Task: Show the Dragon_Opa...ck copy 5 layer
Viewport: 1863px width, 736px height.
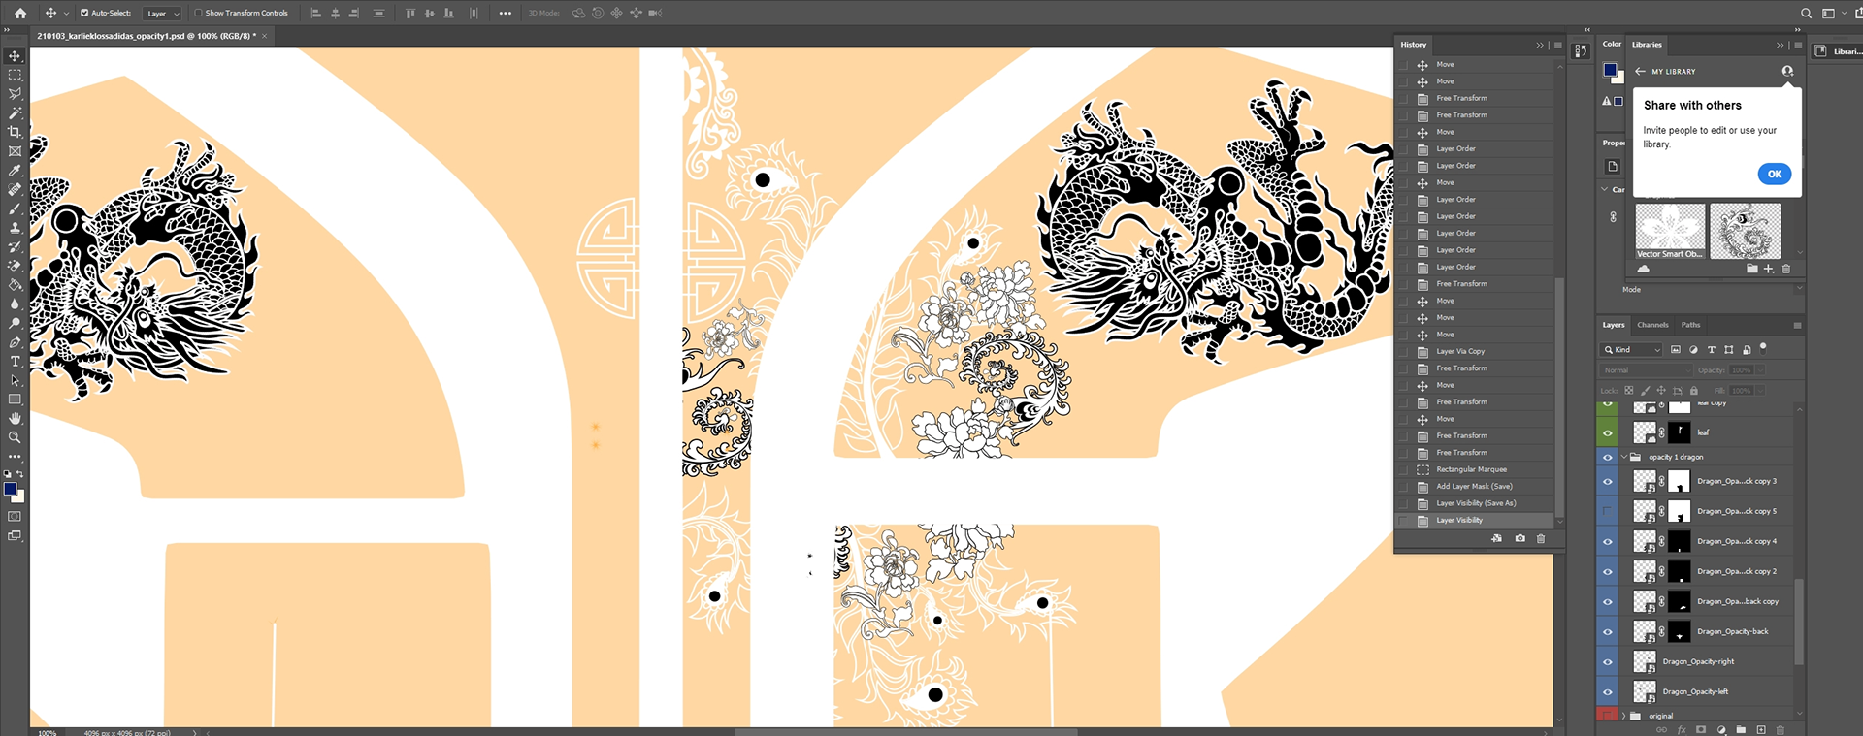Action: [x=1608, y=511]
